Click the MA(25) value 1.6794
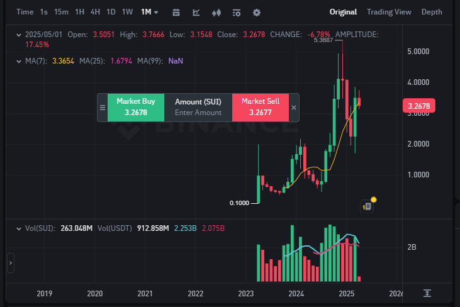Viewport: 460px width, 307px height. 121,61
